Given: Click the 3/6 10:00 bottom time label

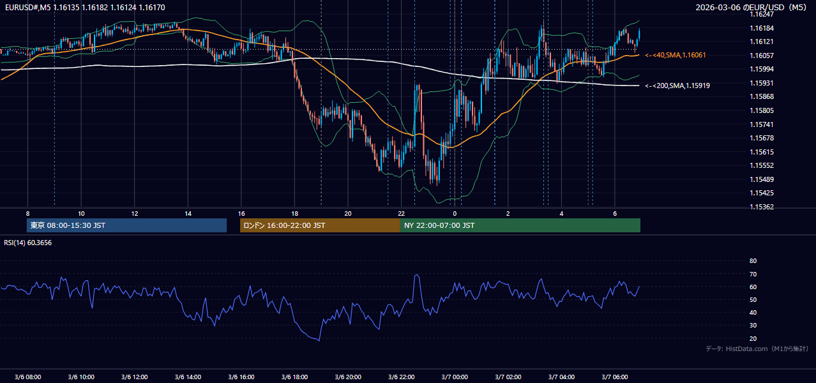Looking at the screenshot, I should pos(81,377).
